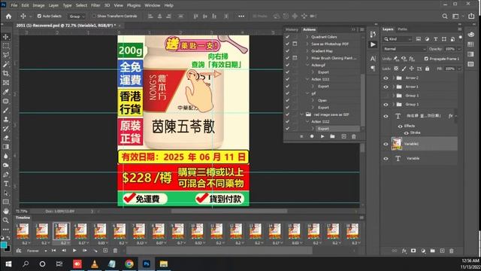
Task: Switch to the Paths tab
Action: tap(402, 29)
